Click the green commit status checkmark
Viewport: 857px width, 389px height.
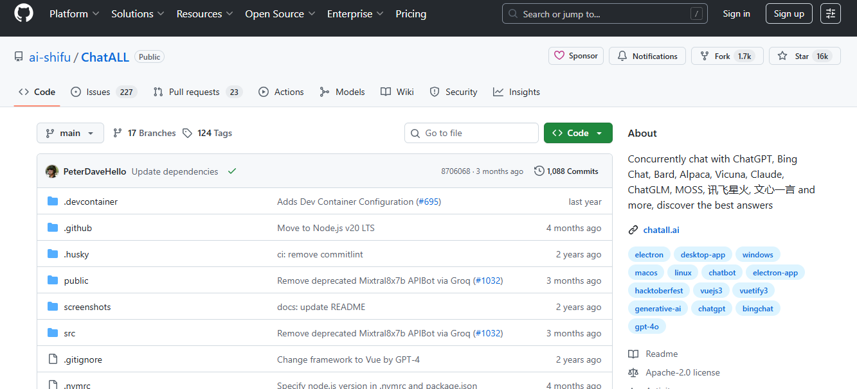(x=232, y=171)
